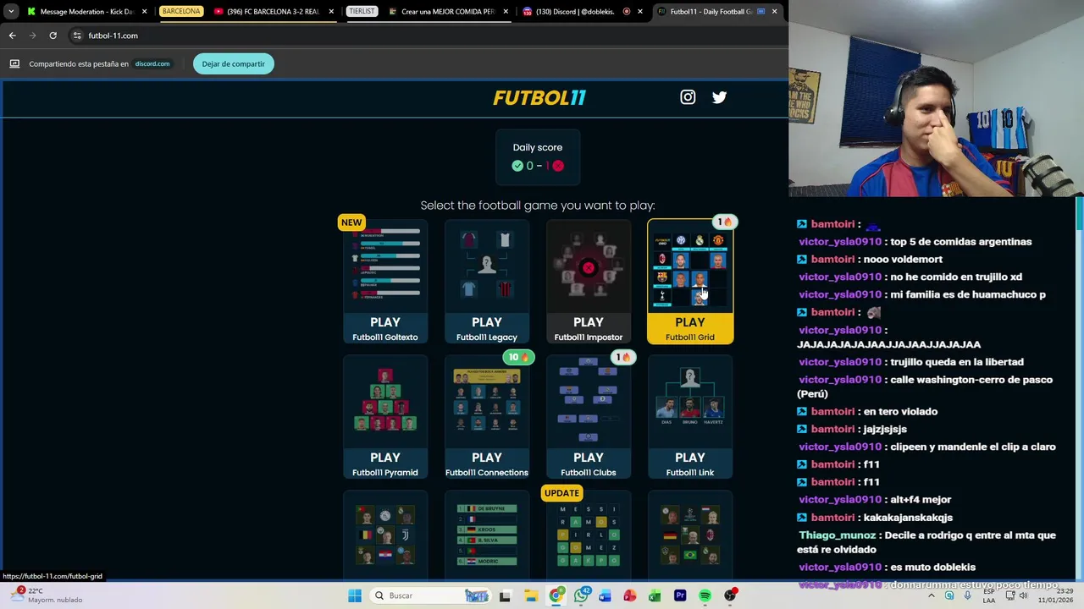Play Futbol11 Grid game
Screen dimensions: 1084x609
point(690,328)
